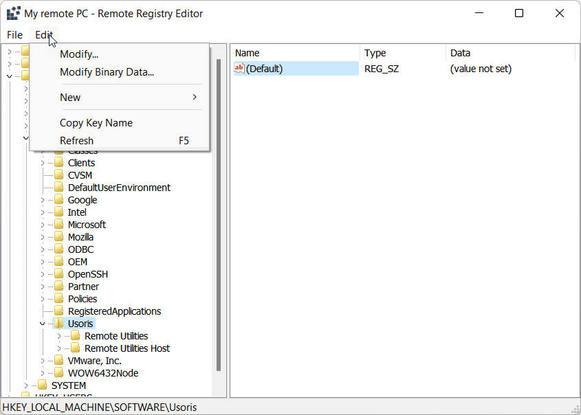Select the OEM tree label

(78, 262)
